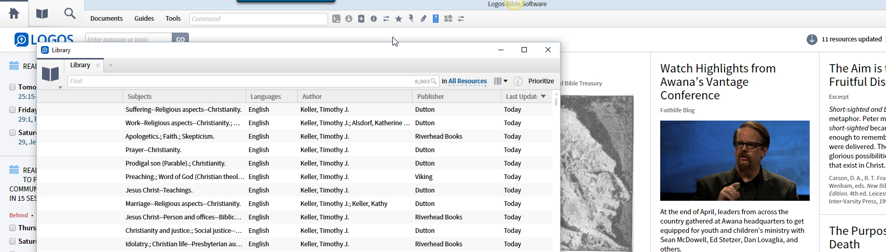886x252 pixels.
Task: Check the Friday reading checkbox
Action: coord(12,110)
